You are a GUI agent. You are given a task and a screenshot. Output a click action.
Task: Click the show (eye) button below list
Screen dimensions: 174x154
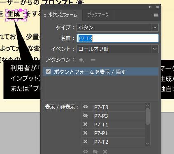click(x=86, y=152)
